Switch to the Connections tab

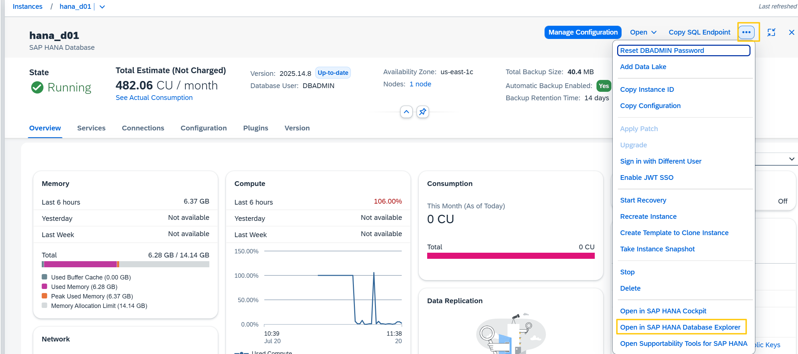pos(143,128)
